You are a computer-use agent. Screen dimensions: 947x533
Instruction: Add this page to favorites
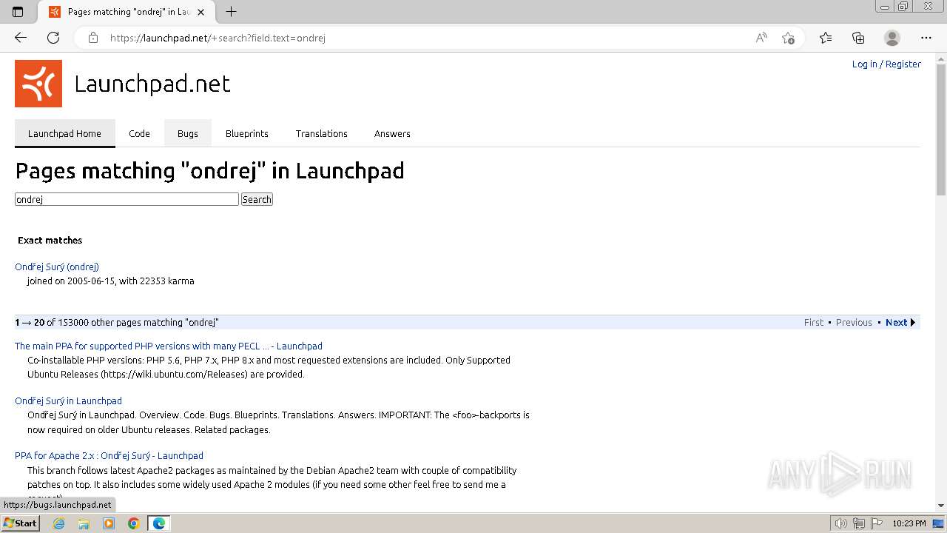pyautogui.click(x=788, y=38)
